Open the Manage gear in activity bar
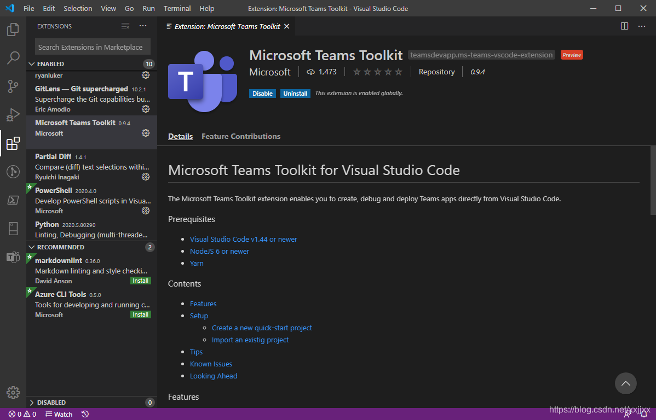656x420 pixels. [x=13, y=393]
